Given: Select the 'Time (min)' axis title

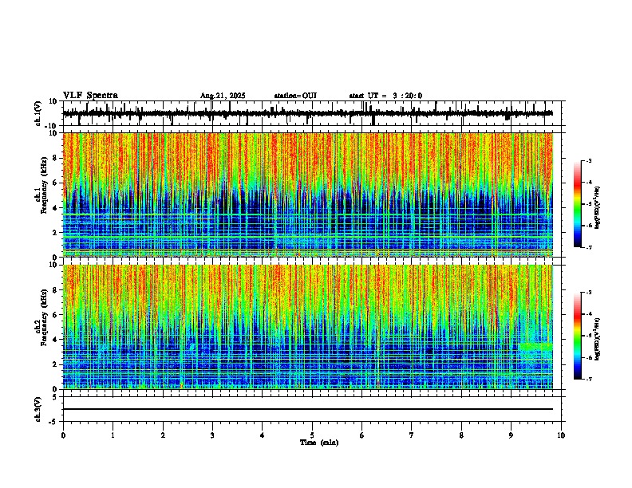Looking at the screenshot, I should [319, 443].
